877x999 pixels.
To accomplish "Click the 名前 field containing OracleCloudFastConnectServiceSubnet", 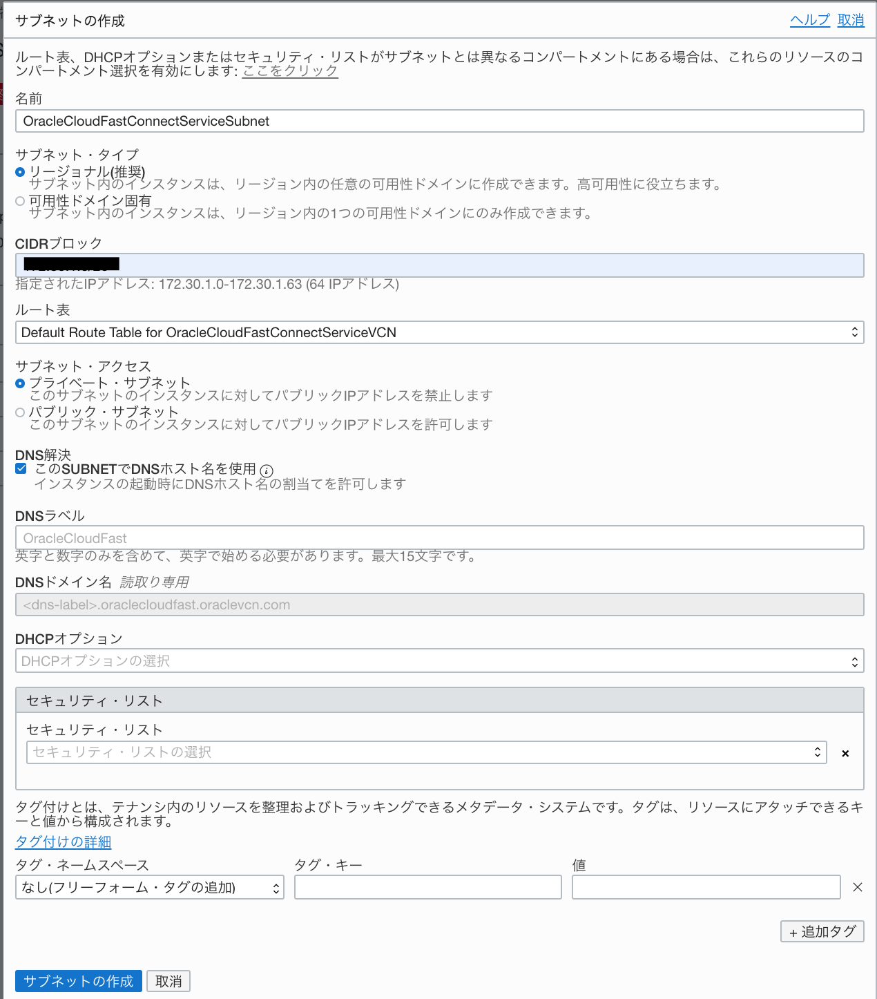I will pos(439,121).
